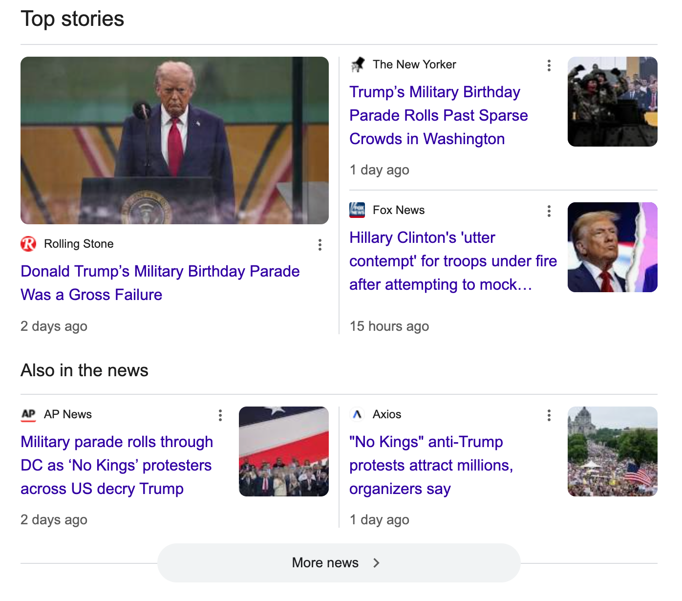Open 'Military parade rolls through DC' headline
This screenshot has width=682, height=601.
(x=116, y=465)
